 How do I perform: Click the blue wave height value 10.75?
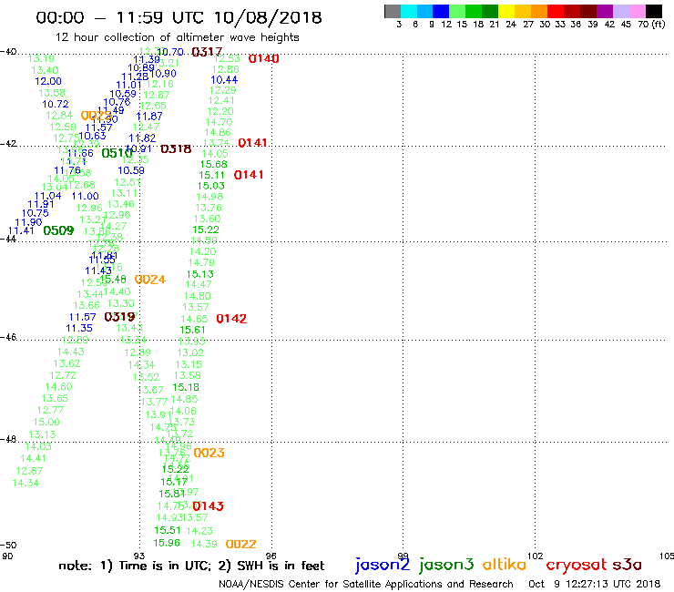(x=36, y=213)
